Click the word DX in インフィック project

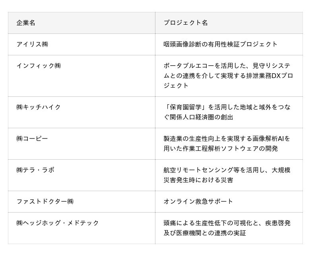point(276,76)
